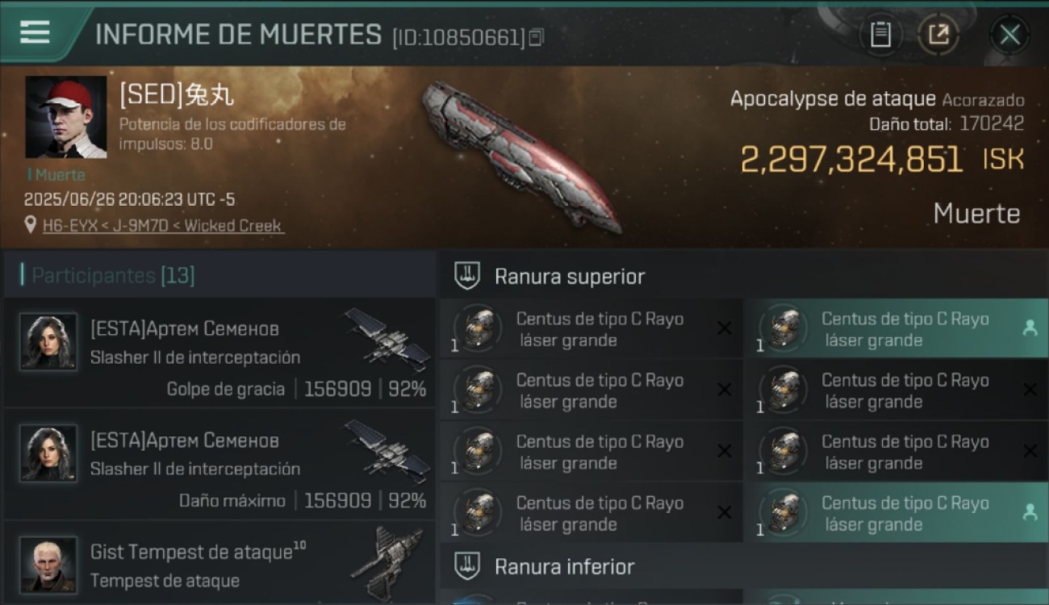
Task: Open first Артем Семенов Golpe de gracia entry
Action: tap(219, 353)
